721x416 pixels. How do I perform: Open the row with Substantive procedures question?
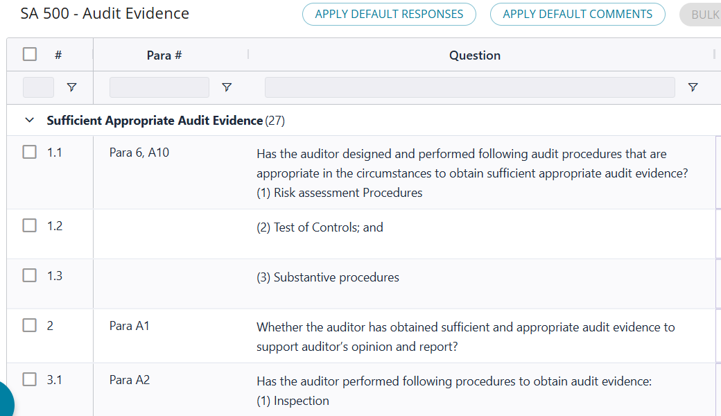(x=328, y=277)
